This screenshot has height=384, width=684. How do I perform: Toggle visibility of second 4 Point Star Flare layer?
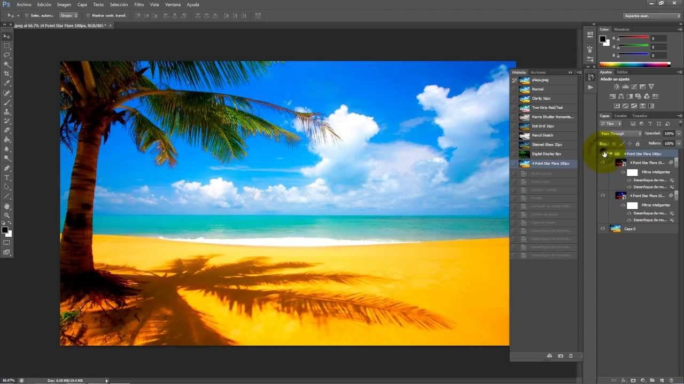click(603, 196)
